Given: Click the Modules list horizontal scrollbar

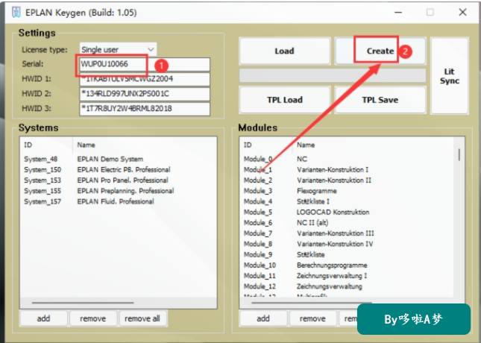Looking at the screenshot, I should (x=312, y=303).
